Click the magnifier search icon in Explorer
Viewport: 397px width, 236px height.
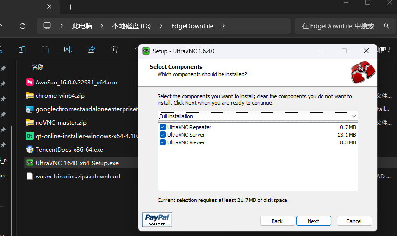click(x=386, y=26)
